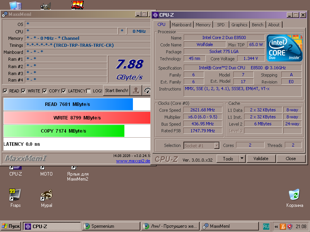Click the My Computer icon at desktop top
The width and height of the screenshot is (310, 232).
coord(15,5)
